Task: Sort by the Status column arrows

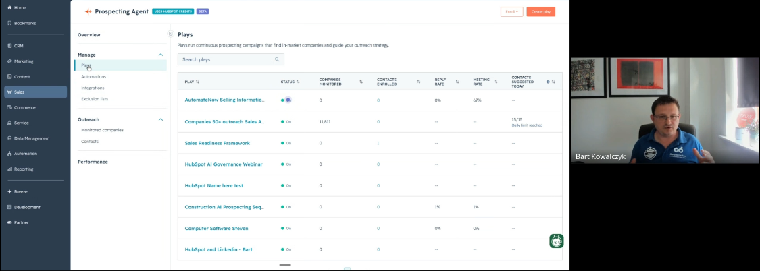Action: coord(298,82)
